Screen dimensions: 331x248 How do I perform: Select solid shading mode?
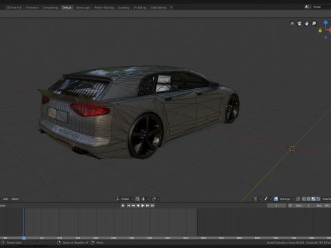309,199
